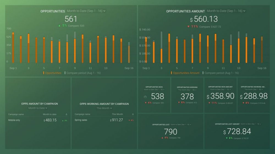The height and width of the screenshot is (154, 275).
Task: Expand the Opportunities Amount date range dropdown
Action: tap(226, 11)
